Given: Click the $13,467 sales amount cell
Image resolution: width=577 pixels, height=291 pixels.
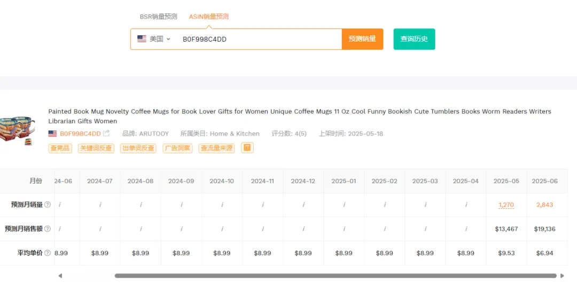Looking at the screenshot, I should pyautogui.click(x=506, y=229).
